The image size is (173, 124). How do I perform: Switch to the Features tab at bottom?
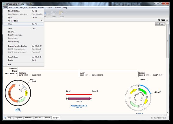38,118
